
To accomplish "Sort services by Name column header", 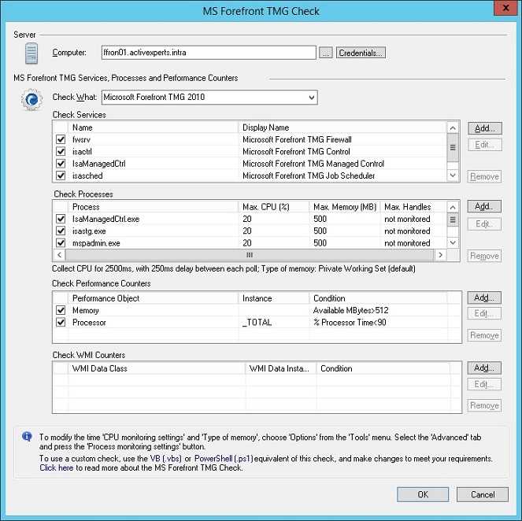I will point(154,127).
